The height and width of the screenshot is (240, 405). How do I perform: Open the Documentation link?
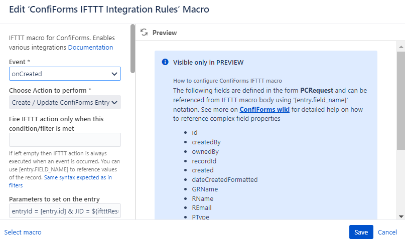click(90, 48)
